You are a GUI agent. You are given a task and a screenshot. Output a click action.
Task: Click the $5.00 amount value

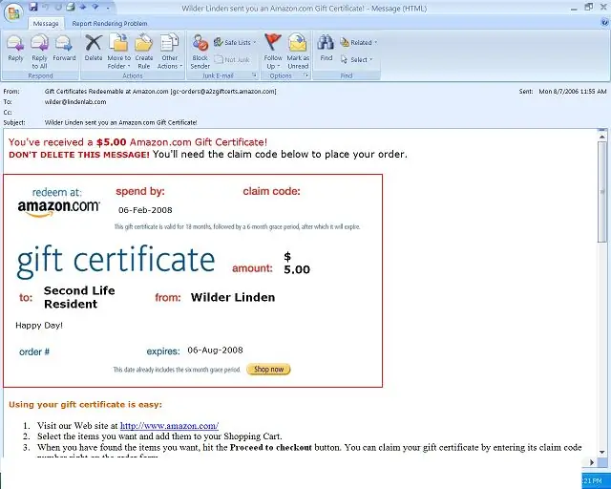point(297,264)
